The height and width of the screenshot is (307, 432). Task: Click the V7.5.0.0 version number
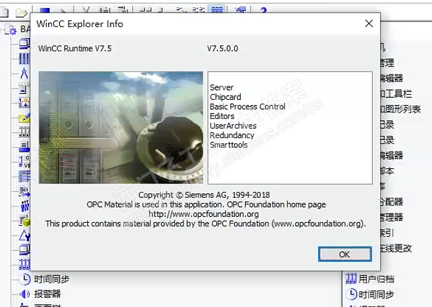[223, 49]
